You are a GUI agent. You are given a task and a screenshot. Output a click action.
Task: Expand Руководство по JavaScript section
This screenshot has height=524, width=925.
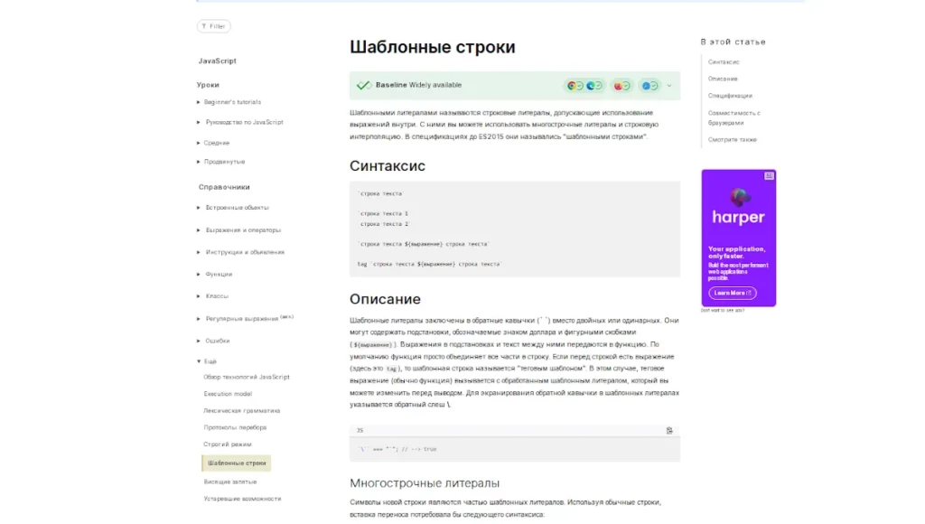tap(240, 122)
